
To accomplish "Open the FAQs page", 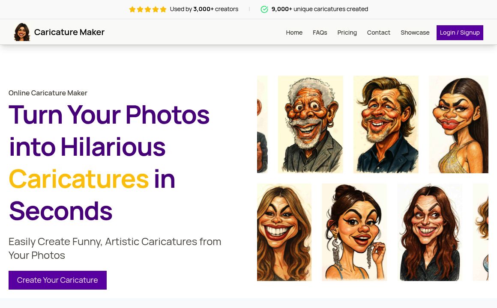I will click(x=320, y=32).
